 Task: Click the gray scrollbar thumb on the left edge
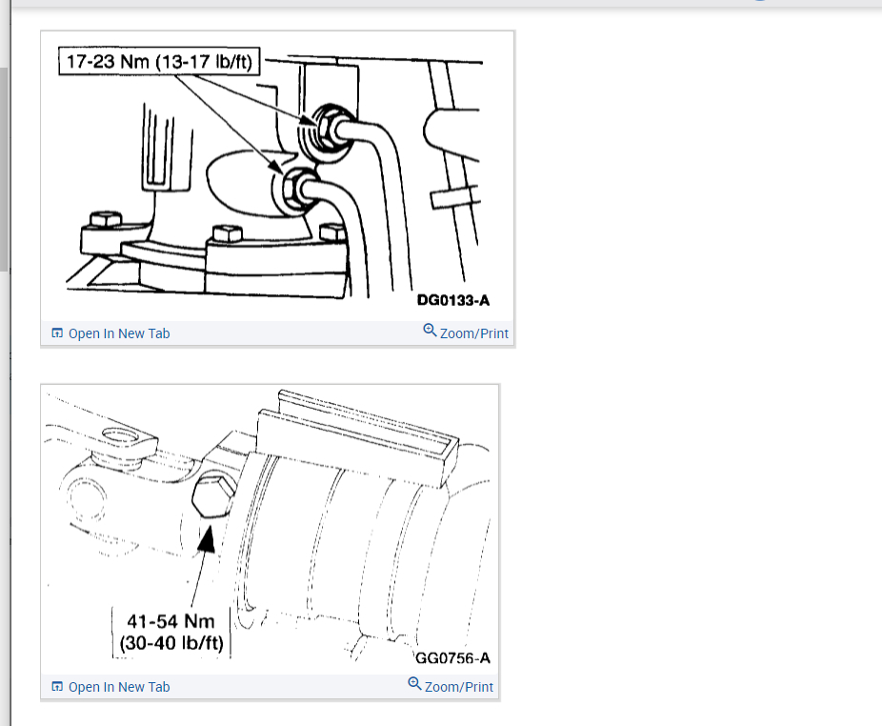point(4,169)
